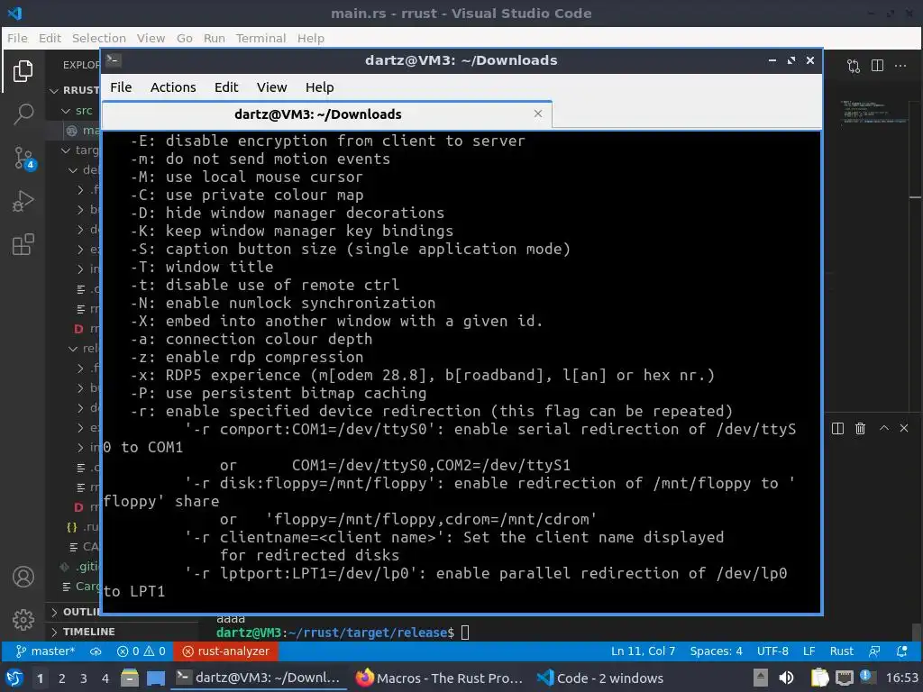Open the Explorer view in activity bar
923x692 pixels.
click(x=23, y=71)
